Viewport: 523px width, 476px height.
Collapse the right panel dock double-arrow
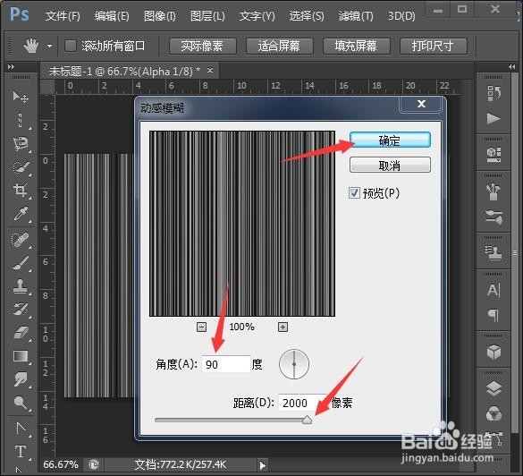511,67
